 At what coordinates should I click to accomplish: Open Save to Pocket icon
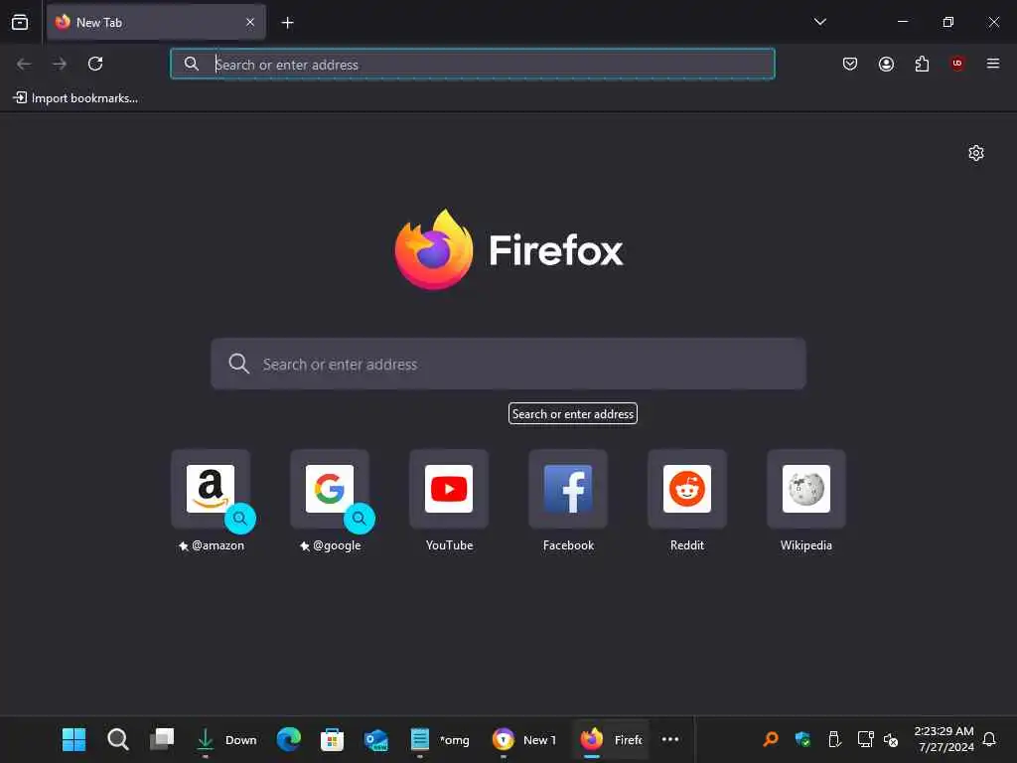click(x=850, y=64)
